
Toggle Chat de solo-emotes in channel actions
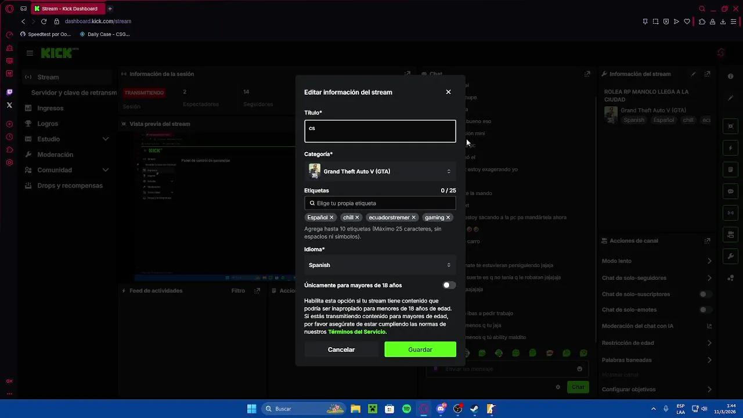tap(705, 309)
